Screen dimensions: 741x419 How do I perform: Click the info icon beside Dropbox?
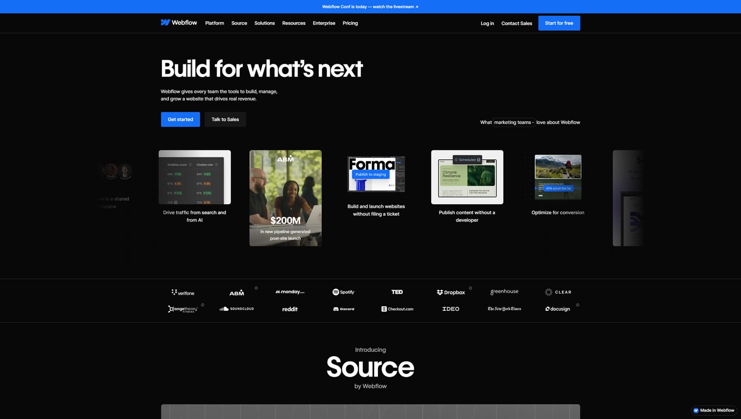(x=471, y=288)
